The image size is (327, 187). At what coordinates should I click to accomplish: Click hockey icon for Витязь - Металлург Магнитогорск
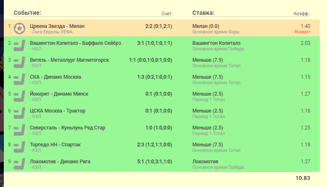[x=20, y=62]
